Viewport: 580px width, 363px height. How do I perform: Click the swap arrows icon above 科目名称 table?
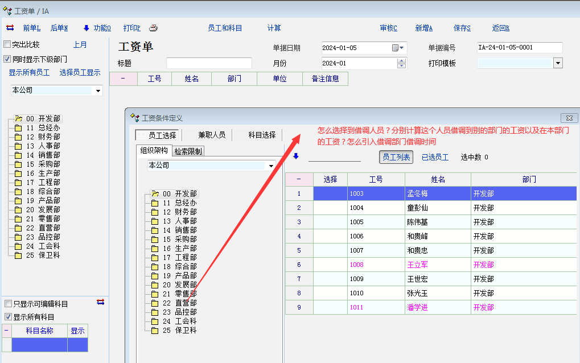(101, 302)
